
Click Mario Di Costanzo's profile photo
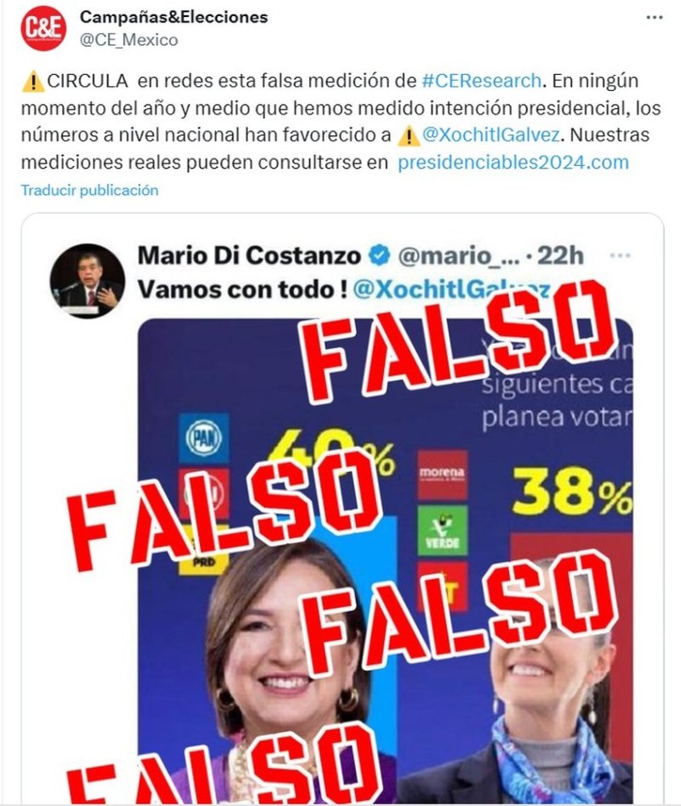87,280
